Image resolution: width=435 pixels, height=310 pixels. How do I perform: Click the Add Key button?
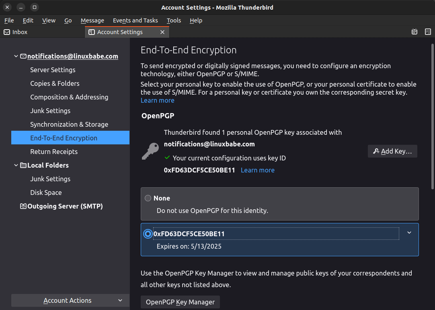click(392, 151)
